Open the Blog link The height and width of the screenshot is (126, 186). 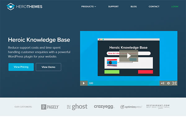(134, 7)
